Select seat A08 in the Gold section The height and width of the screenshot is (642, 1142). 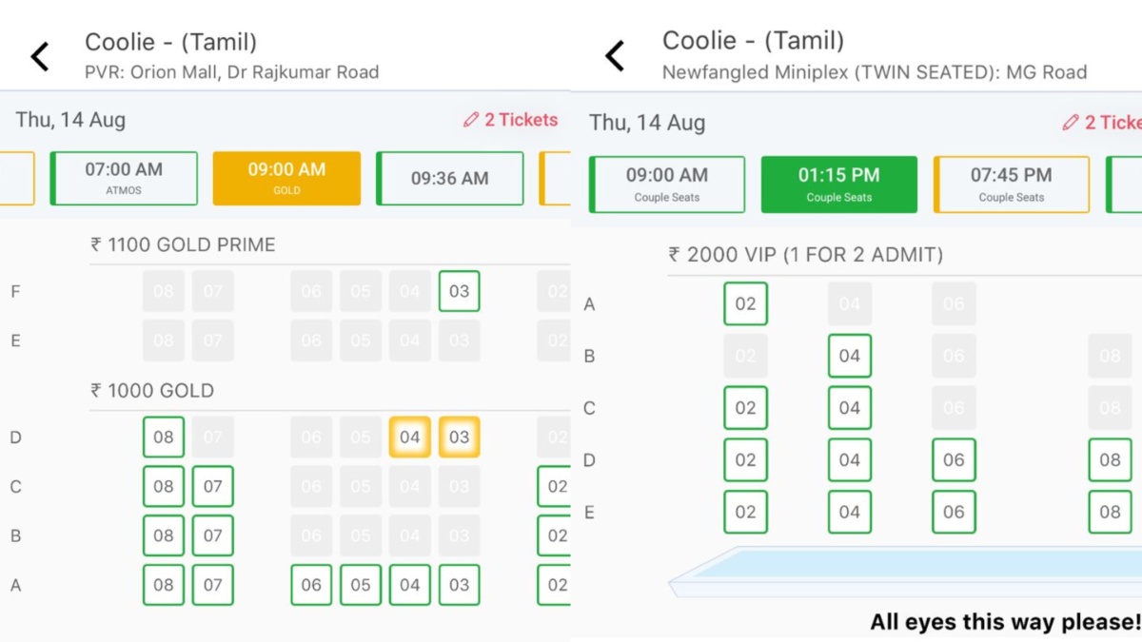point(163,585)
